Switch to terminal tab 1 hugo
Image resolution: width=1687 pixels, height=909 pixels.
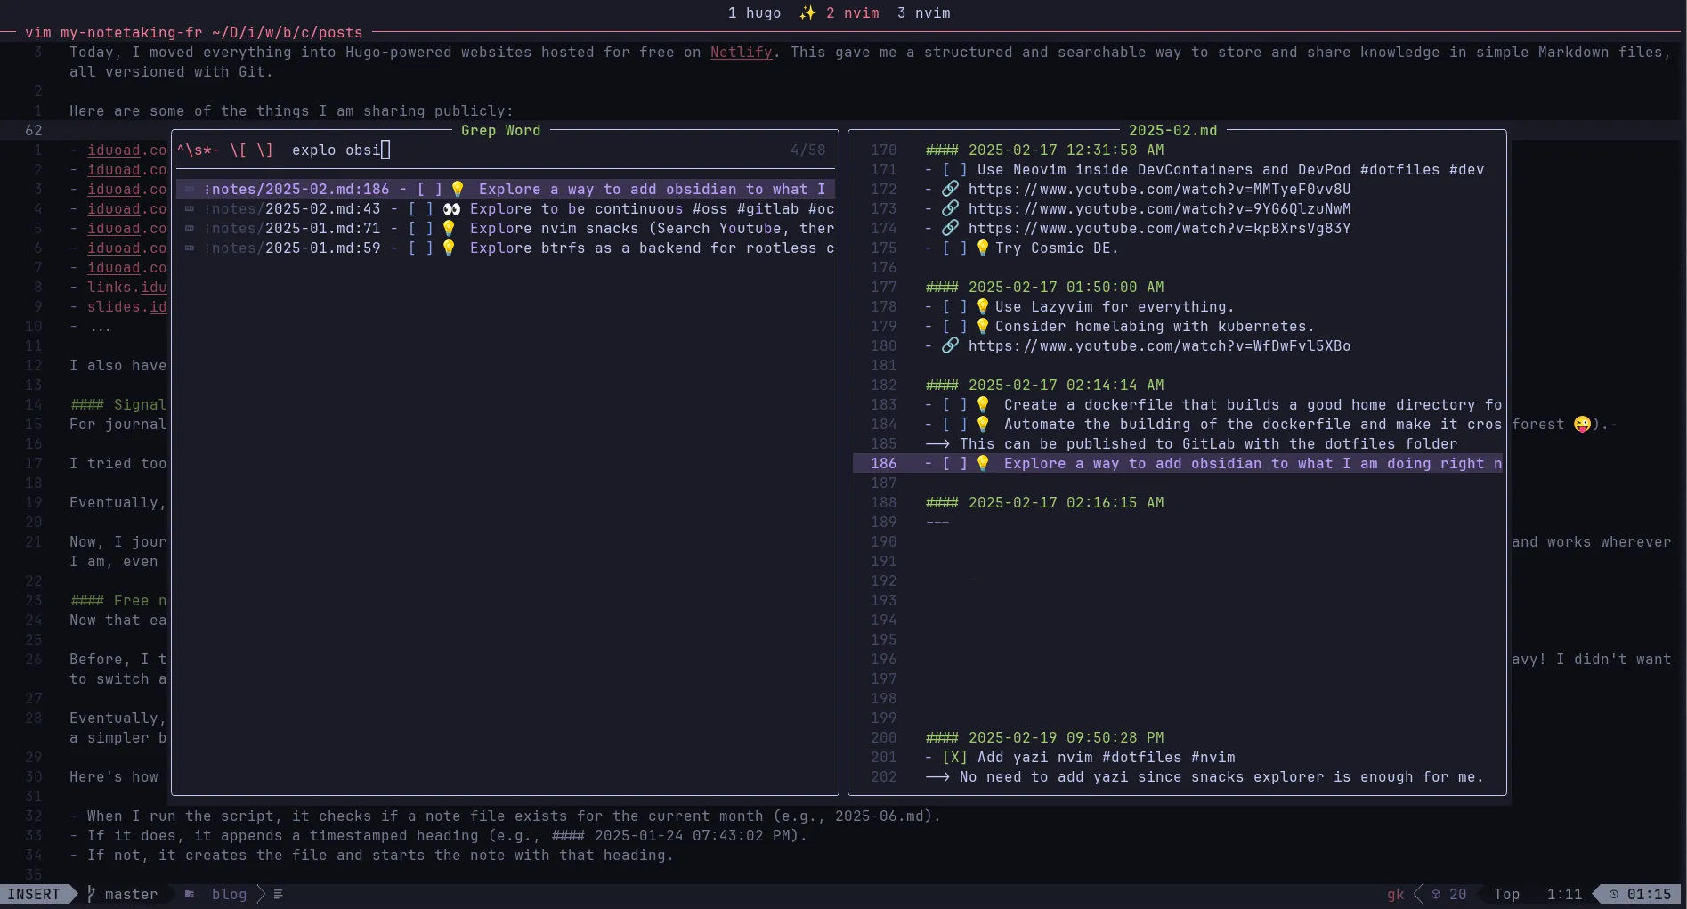pyautogui.click(x=754, y=12)
